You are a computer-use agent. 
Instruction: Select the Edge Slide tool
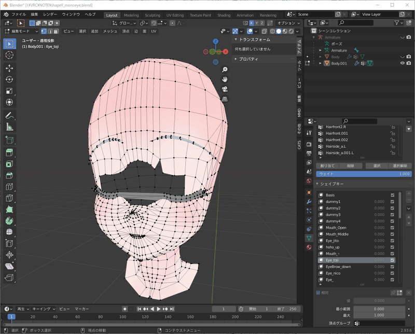pyautogui.click(x=9, y=243)
